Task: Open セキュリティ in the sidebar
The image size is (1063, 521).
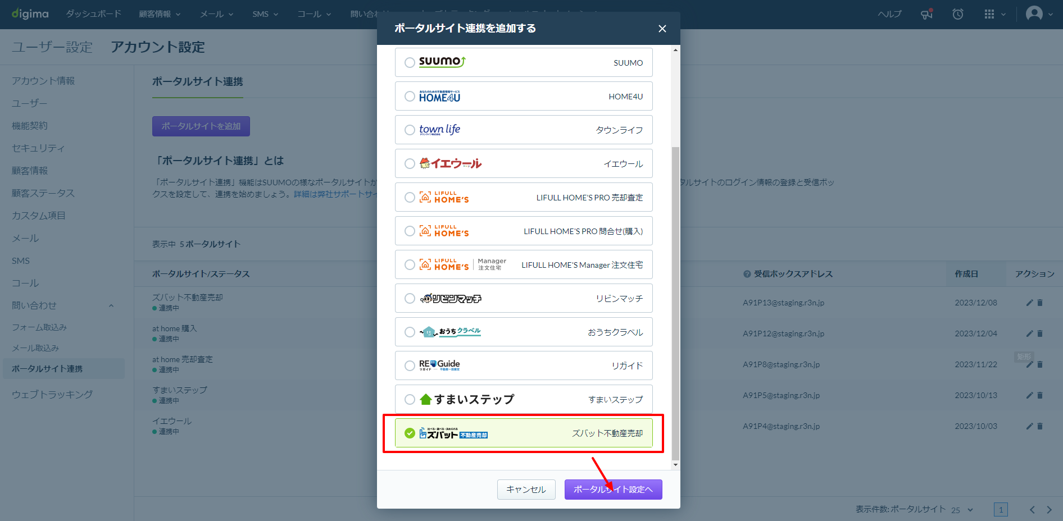Action: [x=38, y=148]
